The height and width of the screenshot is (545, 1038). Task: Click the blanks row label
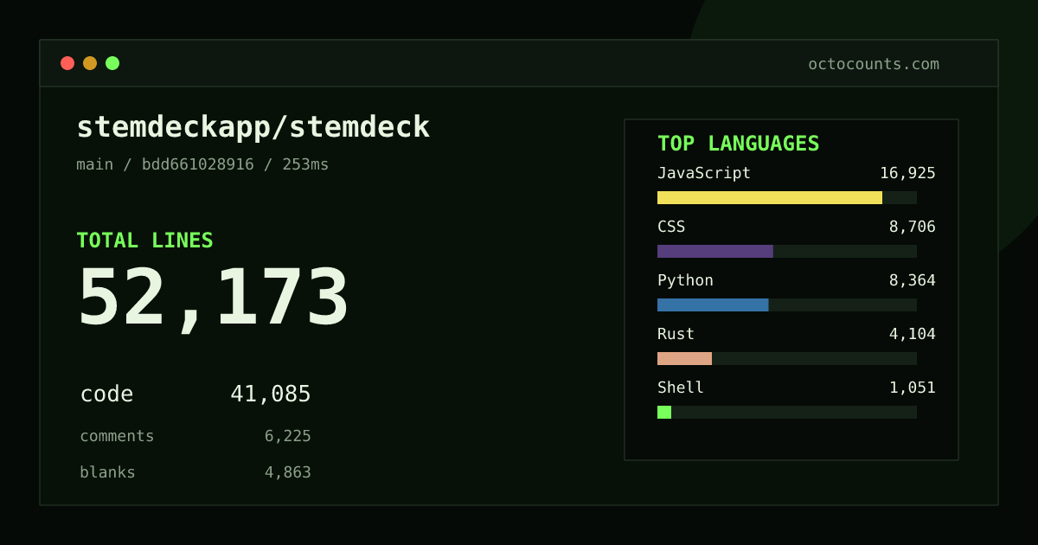[107, 472]
